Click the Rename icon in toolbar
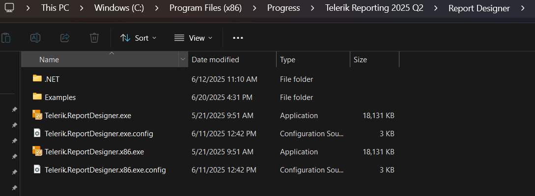 [x=35, y=38]
